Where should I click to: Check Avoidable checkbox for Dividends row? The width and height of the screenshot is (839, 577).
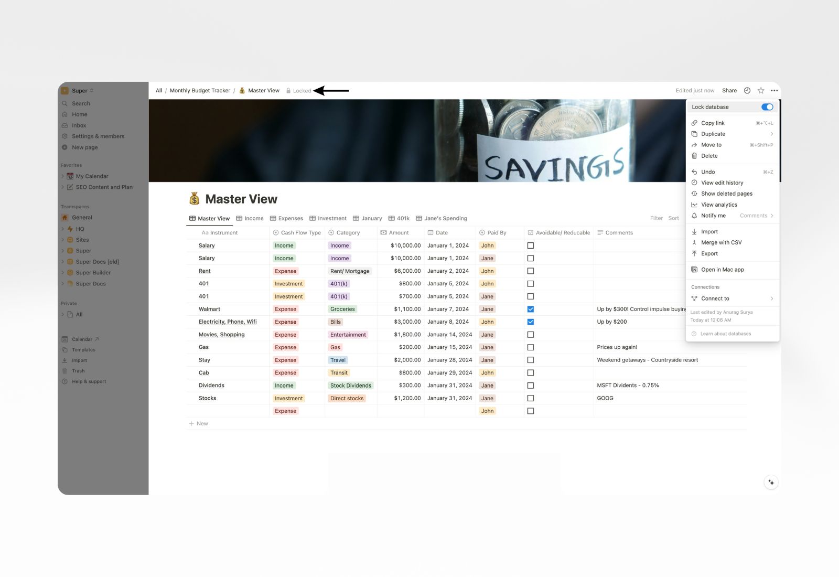[x=531, y=386]
